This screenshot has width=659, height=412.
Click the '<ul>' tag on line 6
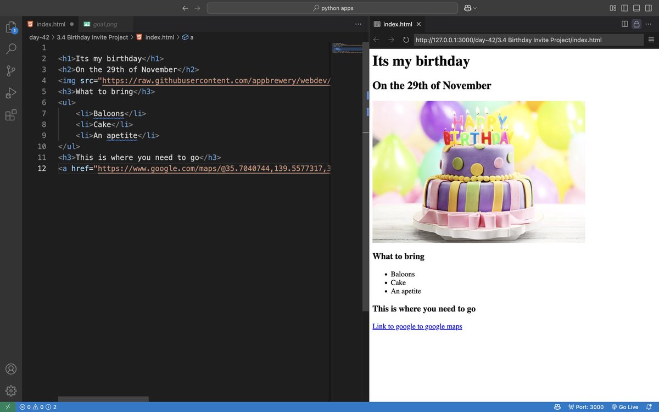click(x=67, y=102)
